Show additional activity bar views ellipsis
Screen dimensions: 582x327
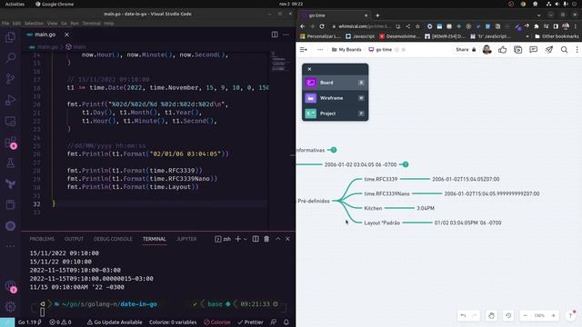10,246
